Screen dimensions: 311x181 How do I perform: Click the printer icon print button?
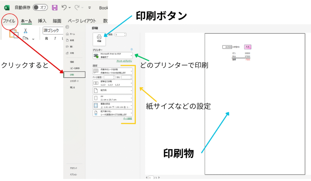[x=99, y=39]
